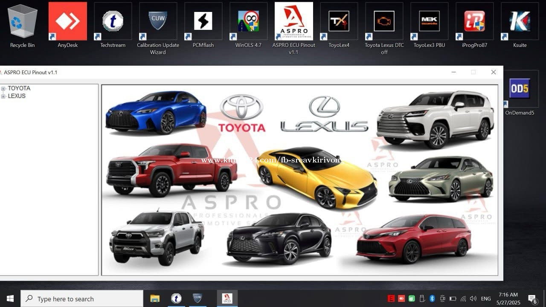Open the volume control in system tray

click(x=473, y=298)
